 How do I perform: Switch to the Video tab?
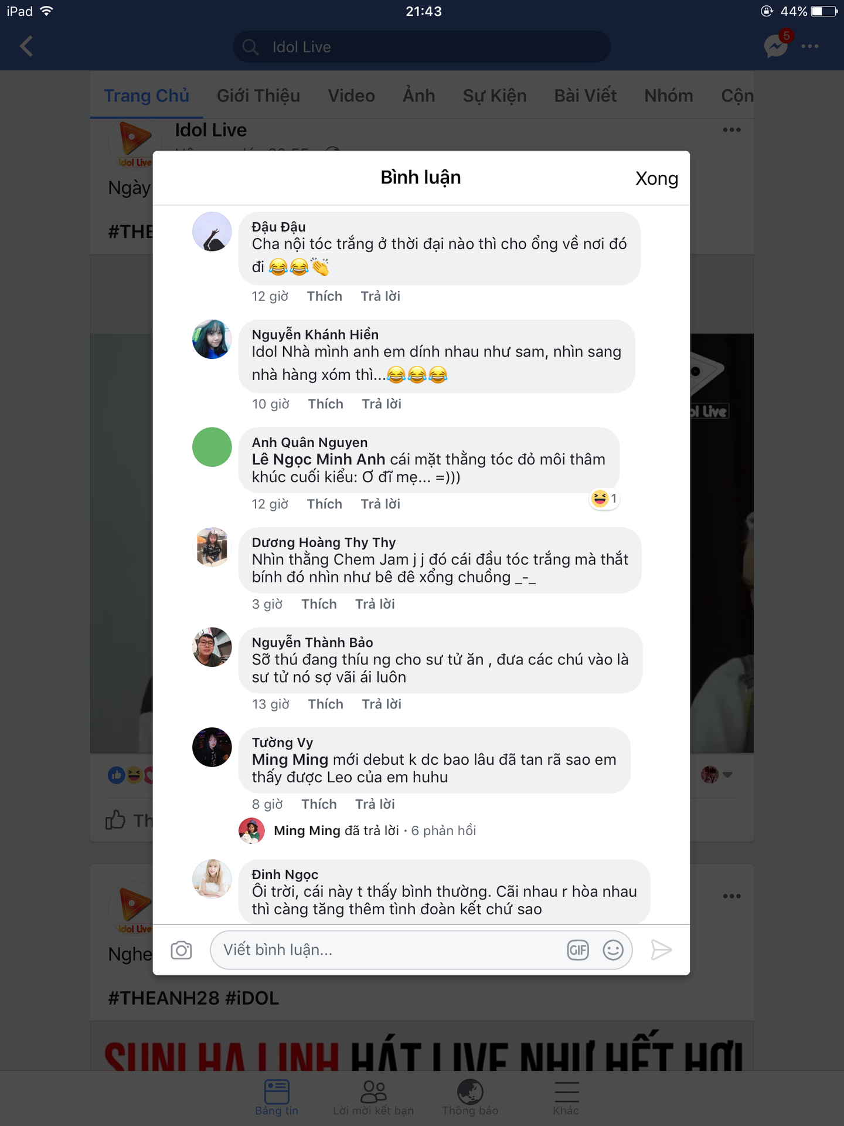[x=351, y=96]
